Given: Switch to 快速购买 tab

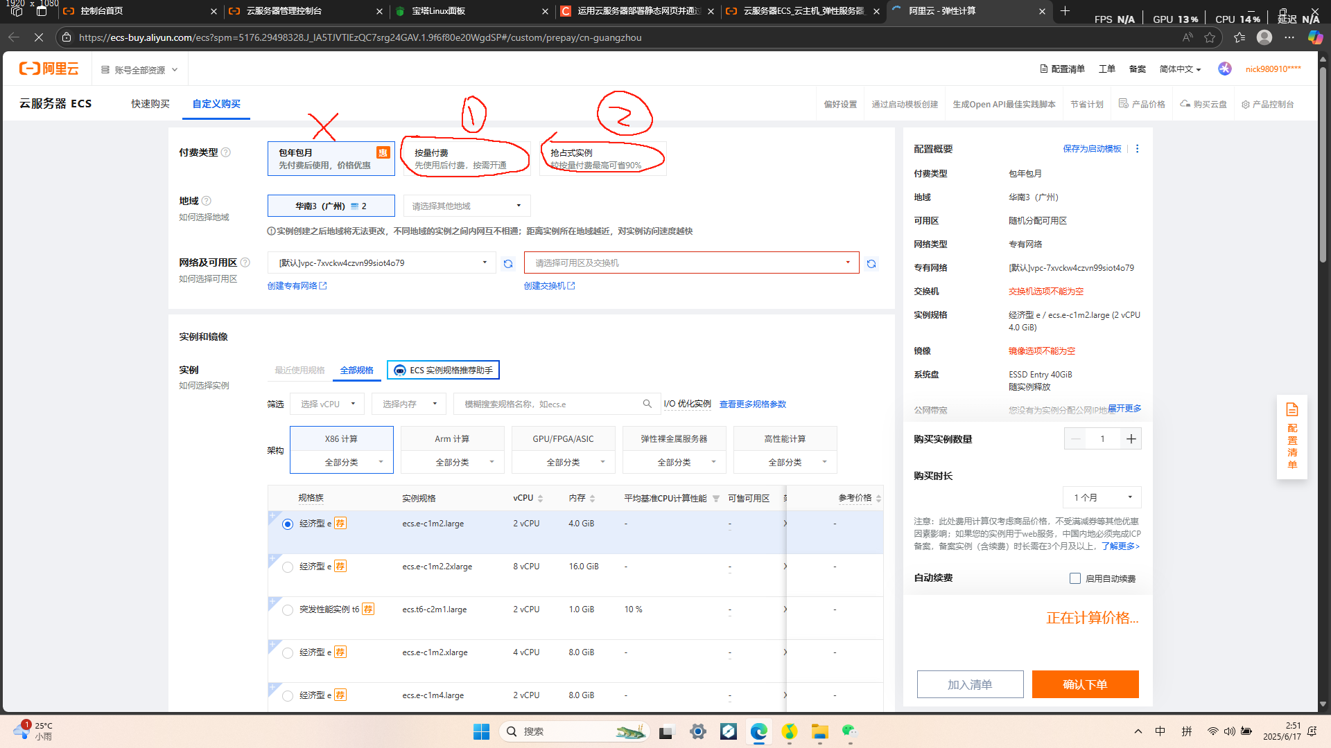Looking at the screenshot, I should tap(150, 104).
